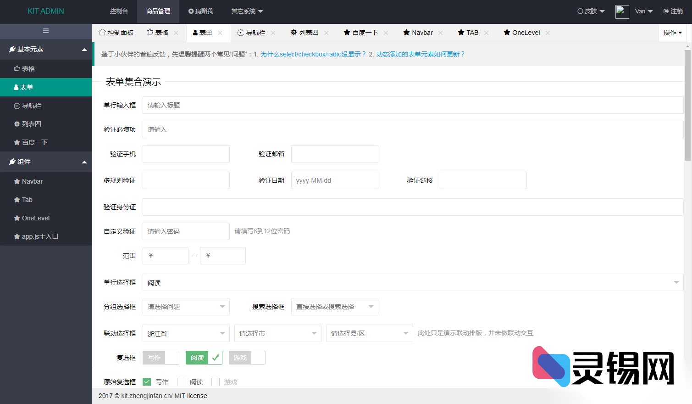Switch to the 商品管理 menu
Screen dimensions: 692x404
(x=158, y=11)
